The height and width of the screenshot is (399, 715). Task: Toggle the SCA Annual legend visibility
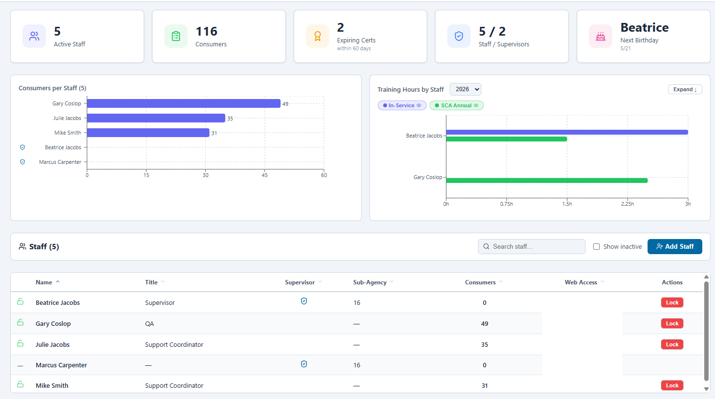pos(456,105)
